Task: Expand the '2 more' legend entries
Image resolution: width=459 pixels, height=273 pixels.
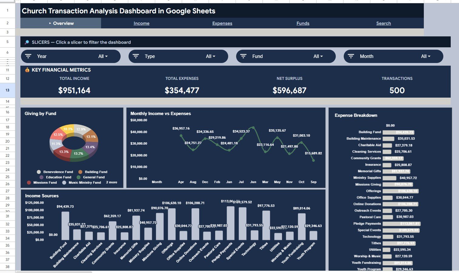Action: coord(112,182)
